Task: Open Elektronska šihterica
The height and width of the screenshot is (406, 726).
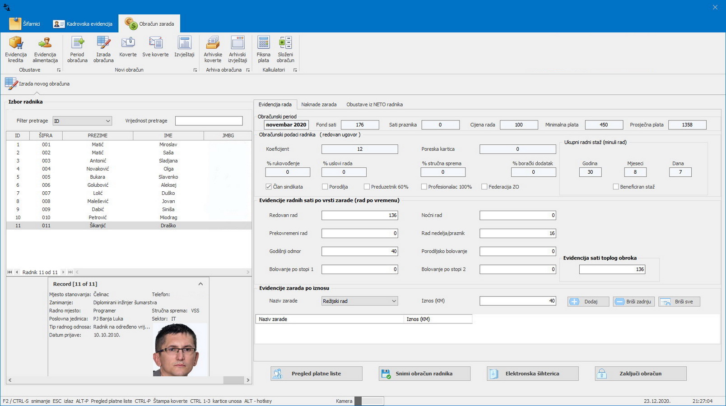Action: pos(532,374)
